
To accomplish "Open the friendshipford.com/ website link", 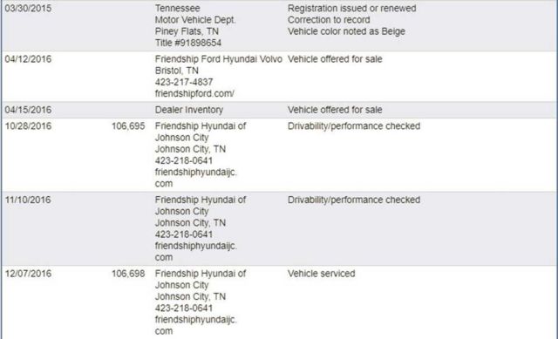I will [x=194, y=93].
